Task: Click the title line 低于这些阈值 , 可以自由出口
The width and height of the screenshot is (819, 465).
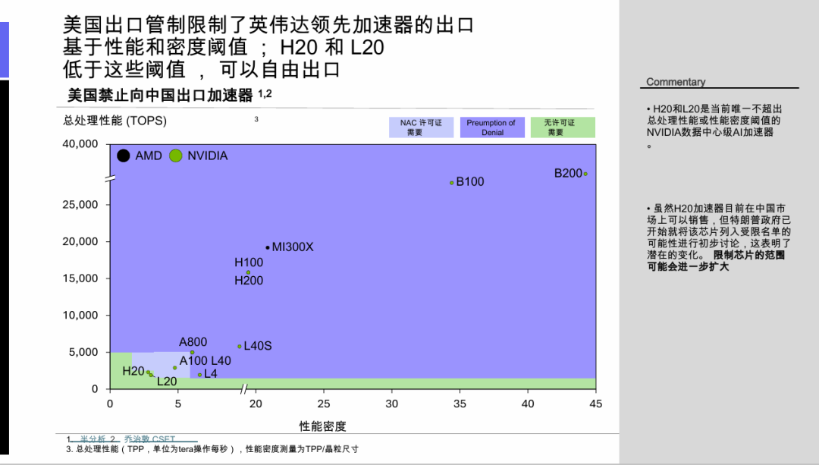Action: tap(202, 70)
